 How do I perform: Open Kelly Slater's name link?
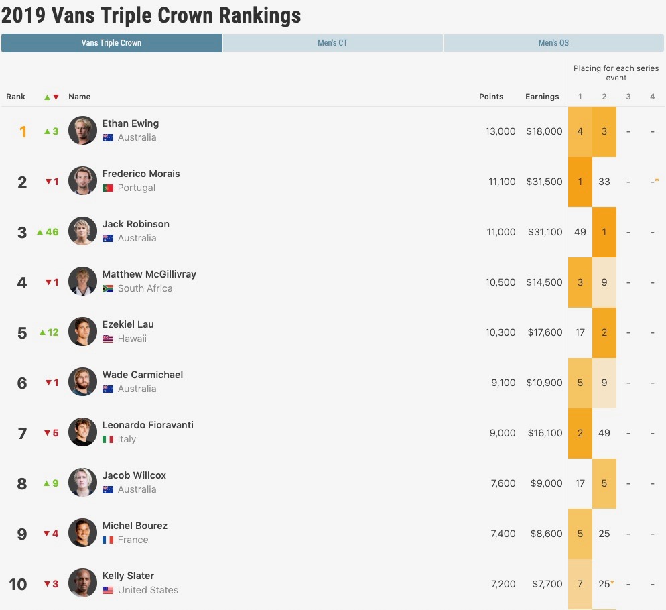coord(128,576)
